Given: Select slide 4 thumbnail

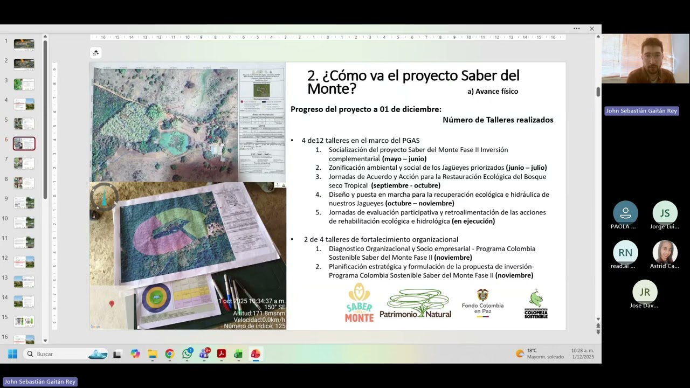Looking at the screenshot, I should [24, 104].
